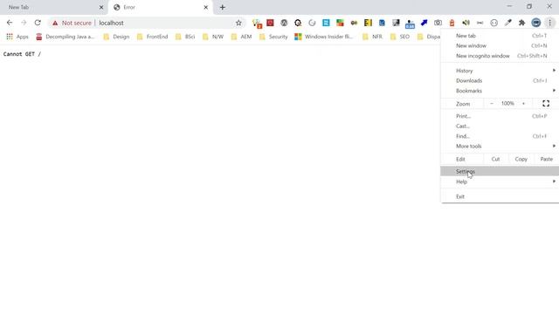
Task: Open the red square extension icon
Action: [270, 23]
